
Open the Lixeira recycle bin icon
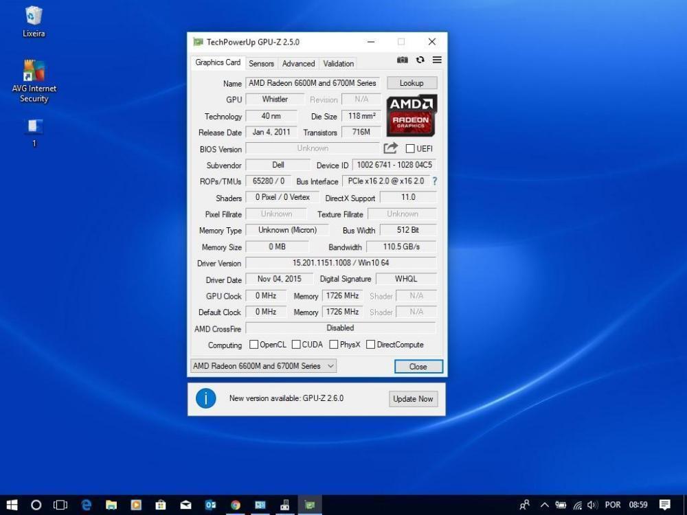tap(34, 21)
